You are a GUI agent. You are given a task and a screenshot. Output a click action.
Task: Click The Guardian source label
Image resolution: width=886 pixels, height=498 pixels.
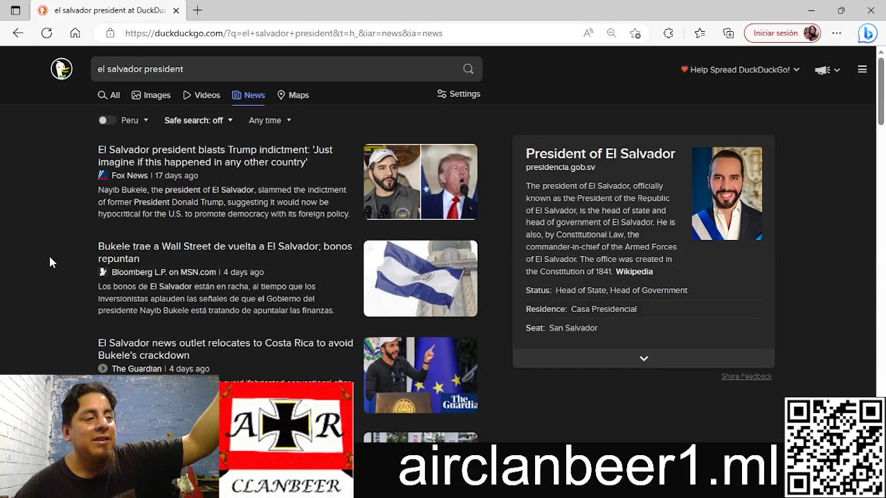pyautogui.click(x=136, y=369)
